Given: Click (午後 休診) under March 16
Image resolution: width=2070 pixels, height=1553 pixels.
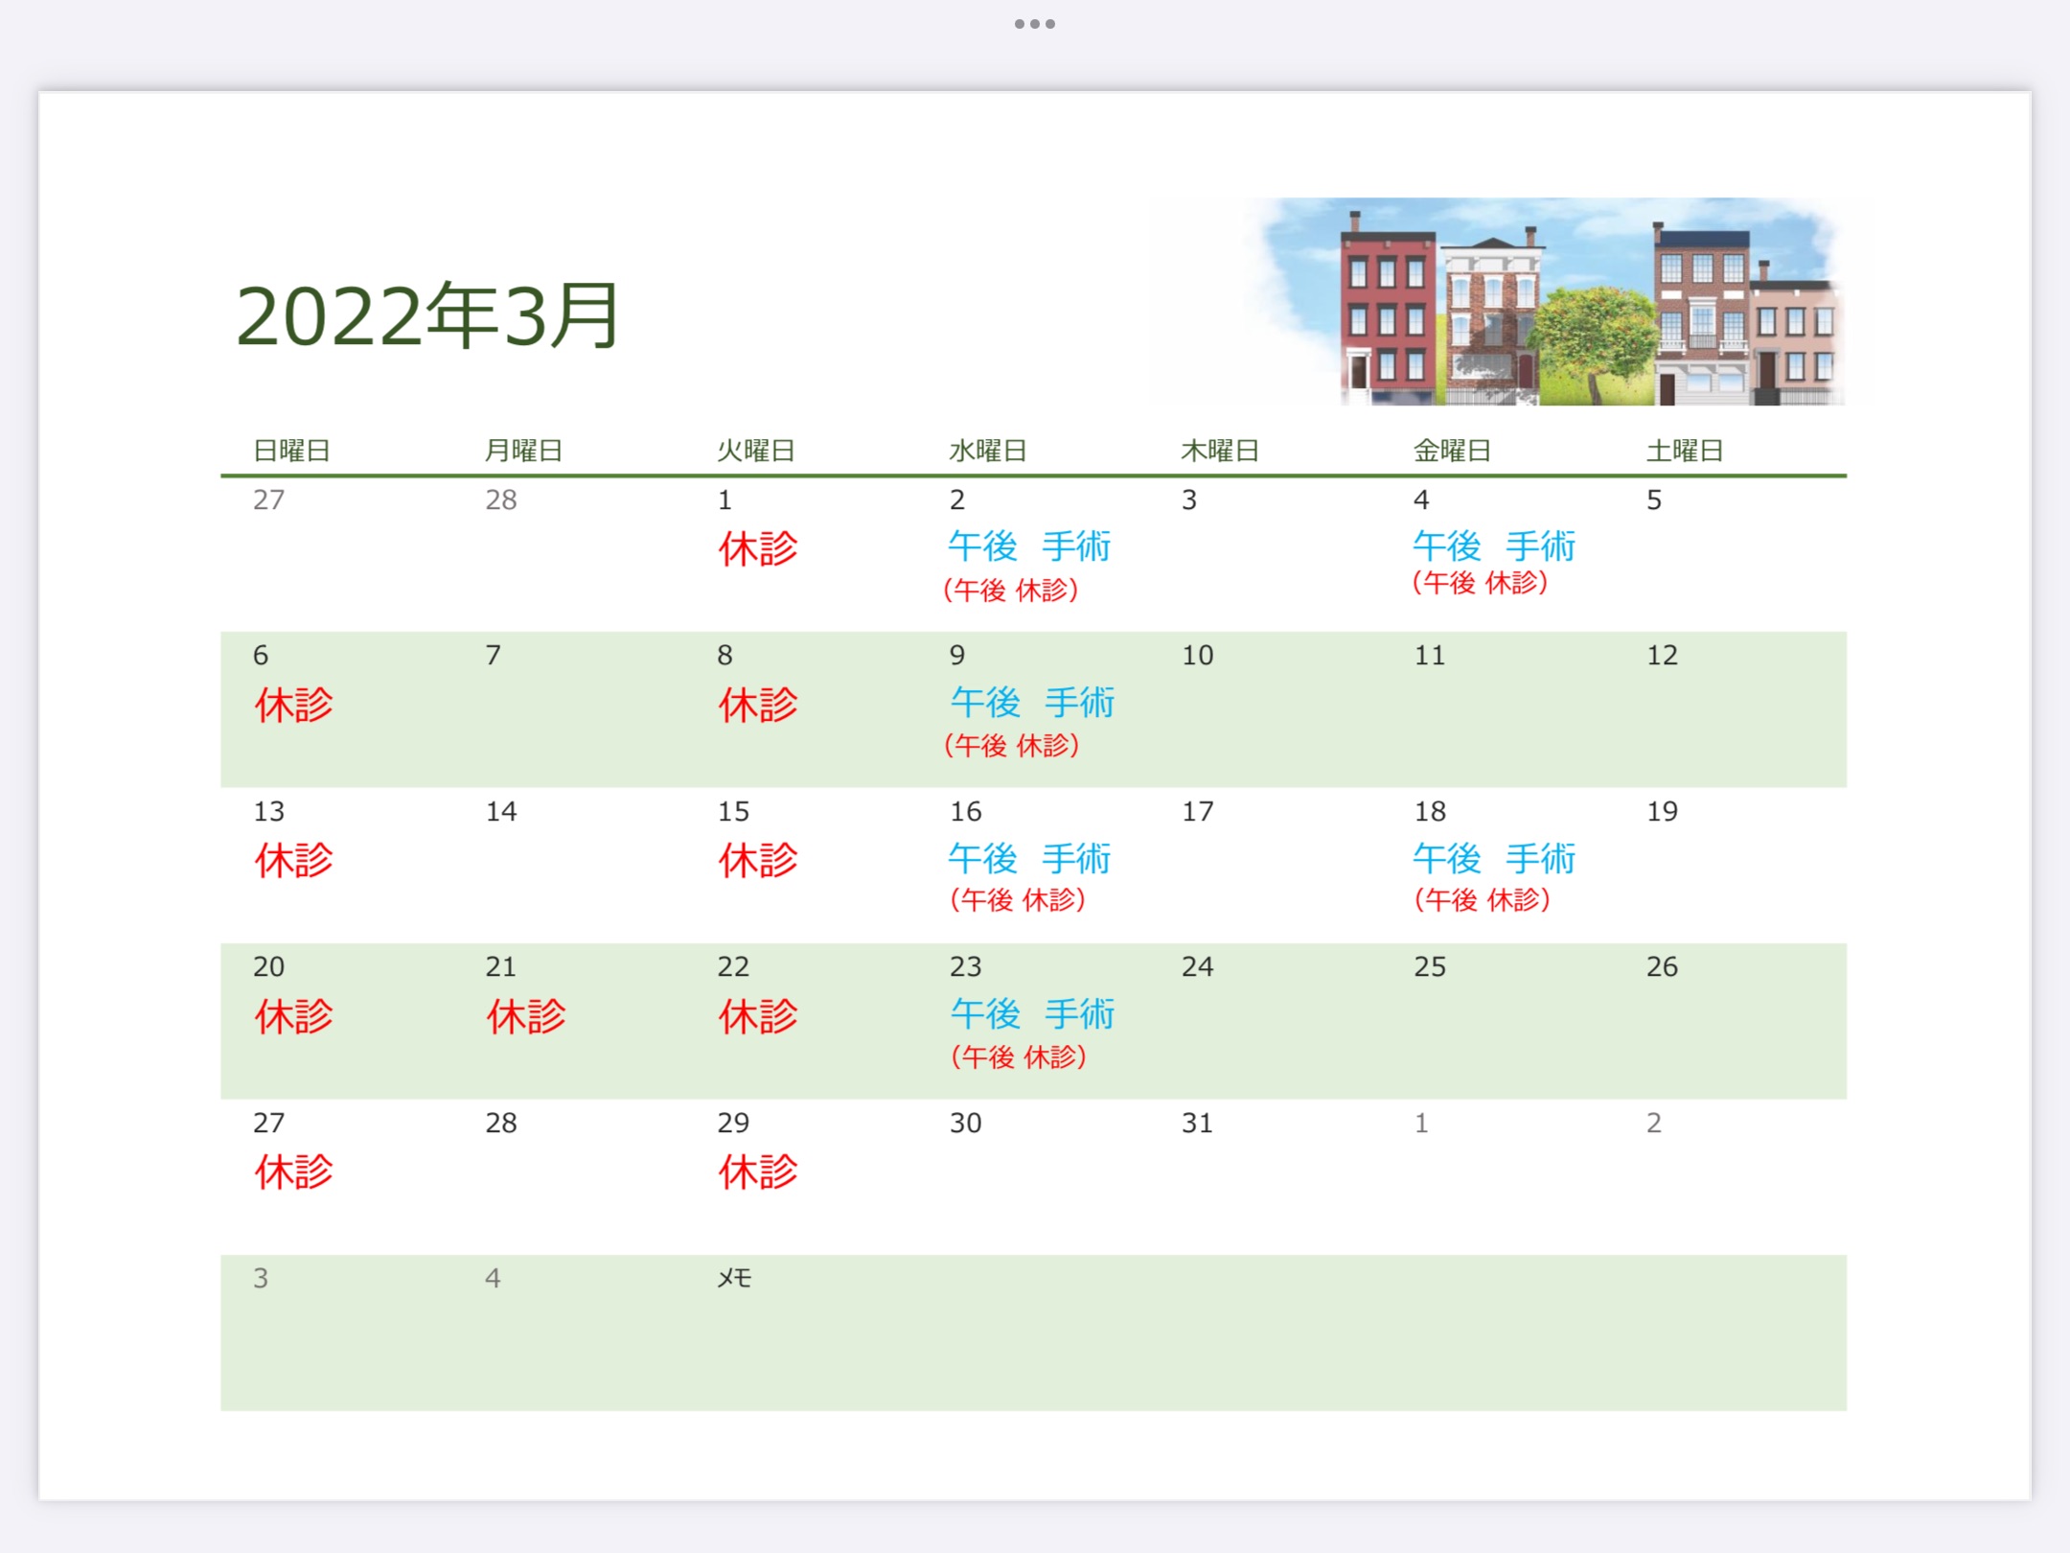Looking at the screenshot, I should pyautogui.click(x=1018, y=900).
